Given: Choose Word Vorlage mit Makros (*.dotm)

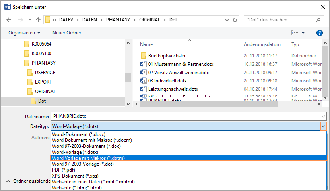Looking at the screenshot, I should 88,158.
